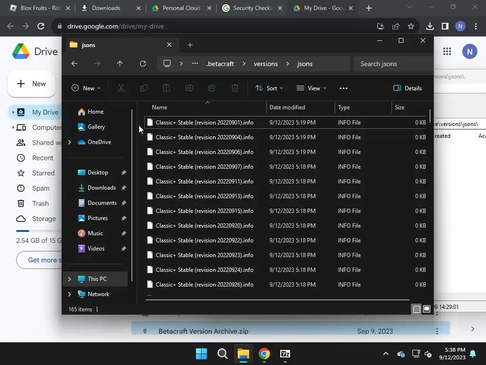Viewport: 486px width, 365px height.
Task: Expand My Drive tree arrow in Drive
Action: coord(13,112)
